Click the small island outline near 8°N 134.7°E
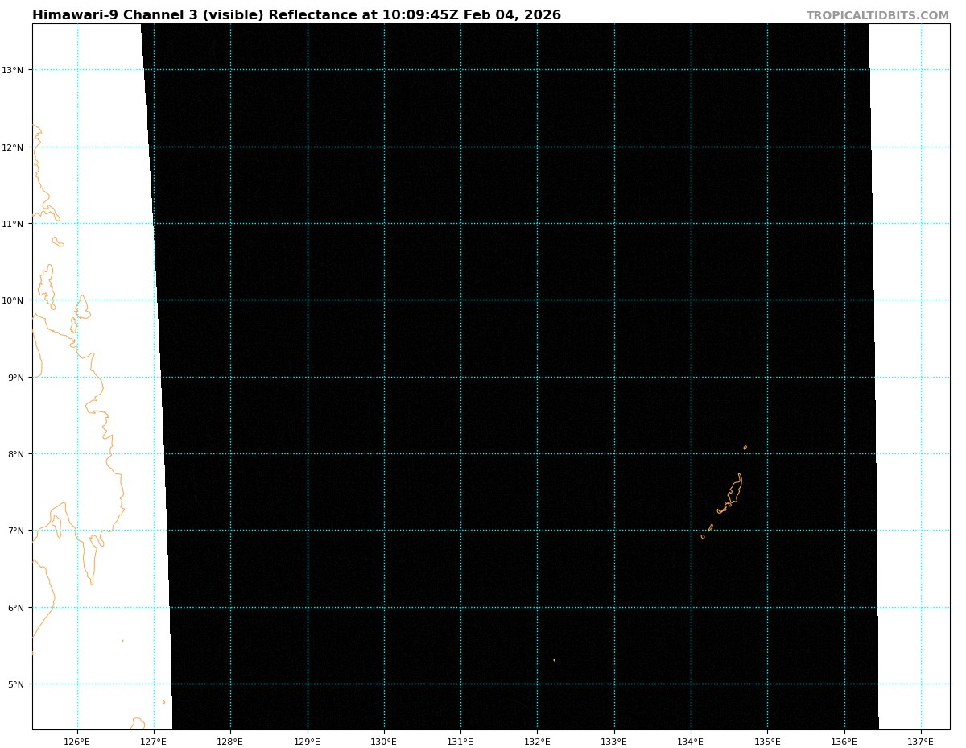 (745, 448)
